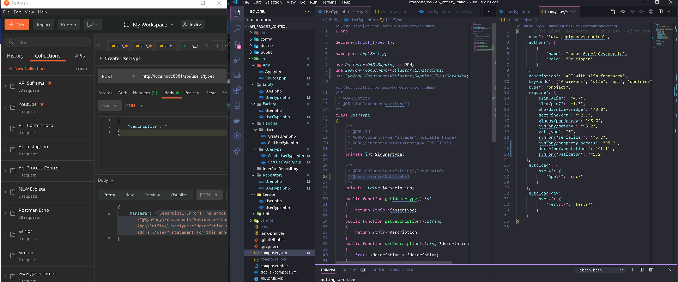Click open previous revision icon in editor toolbar
The image size is (678, 282).
[623, 12]
